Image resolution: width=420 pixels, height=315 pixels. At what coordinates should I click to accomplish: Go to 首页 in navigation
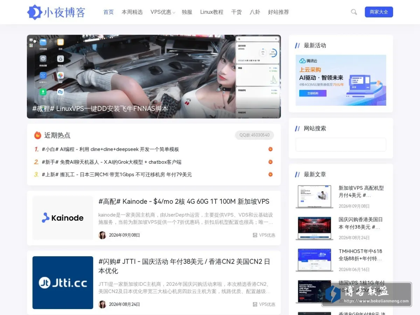coord(108,12)
